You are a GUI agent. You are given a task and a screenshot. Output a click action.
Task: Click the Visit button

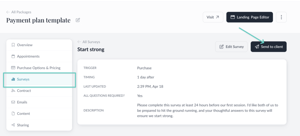tap(213, 17)
